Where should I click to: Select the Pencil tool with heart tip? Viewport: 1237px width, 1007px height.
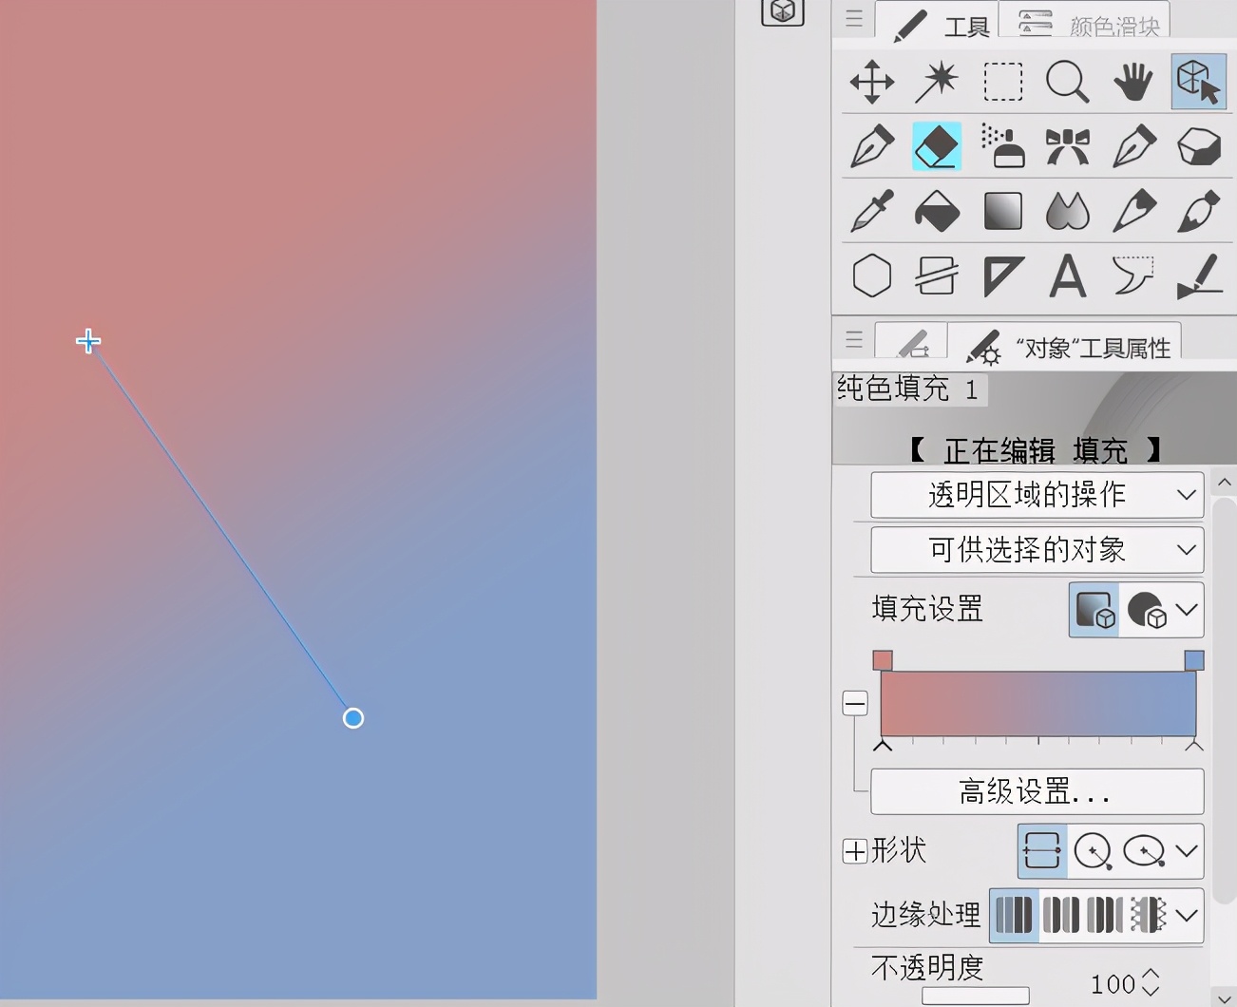tap(1133, 211)
